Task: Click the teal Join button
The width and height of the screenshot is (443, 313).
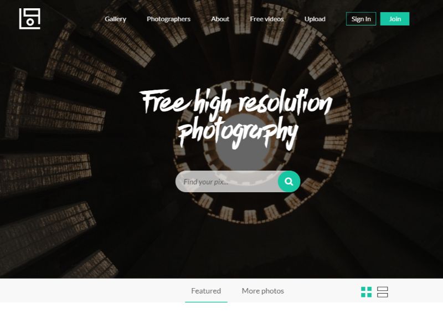Action: (395, 19)
